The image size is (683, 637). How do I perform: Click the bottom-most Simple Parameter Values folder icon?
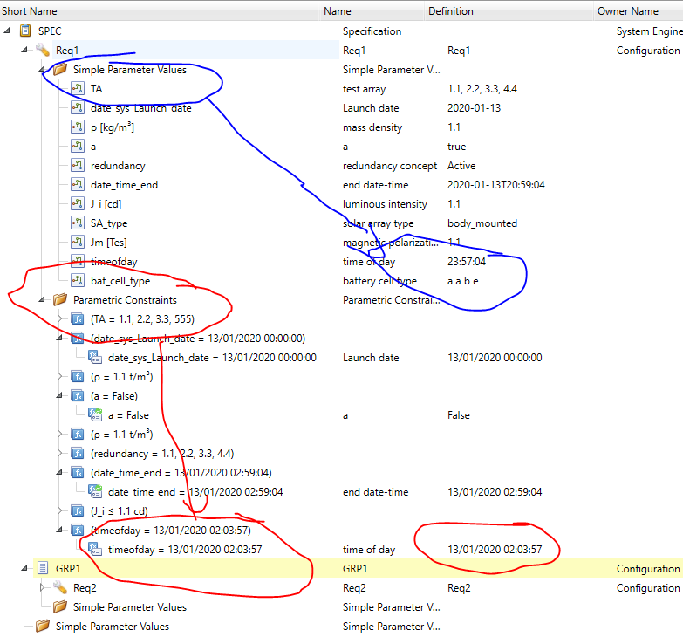pos(43,627)
